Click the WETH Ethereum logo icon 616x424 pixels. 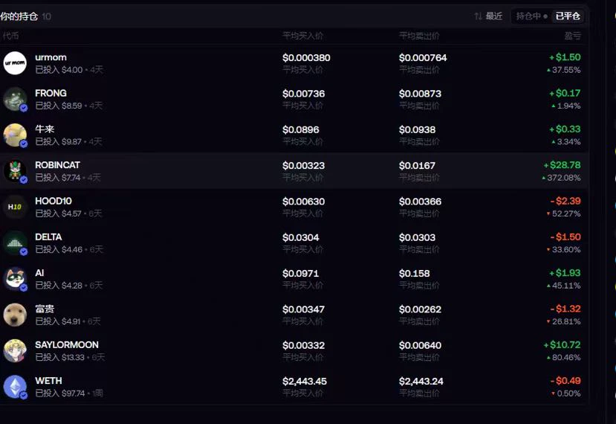pos(15,387)
